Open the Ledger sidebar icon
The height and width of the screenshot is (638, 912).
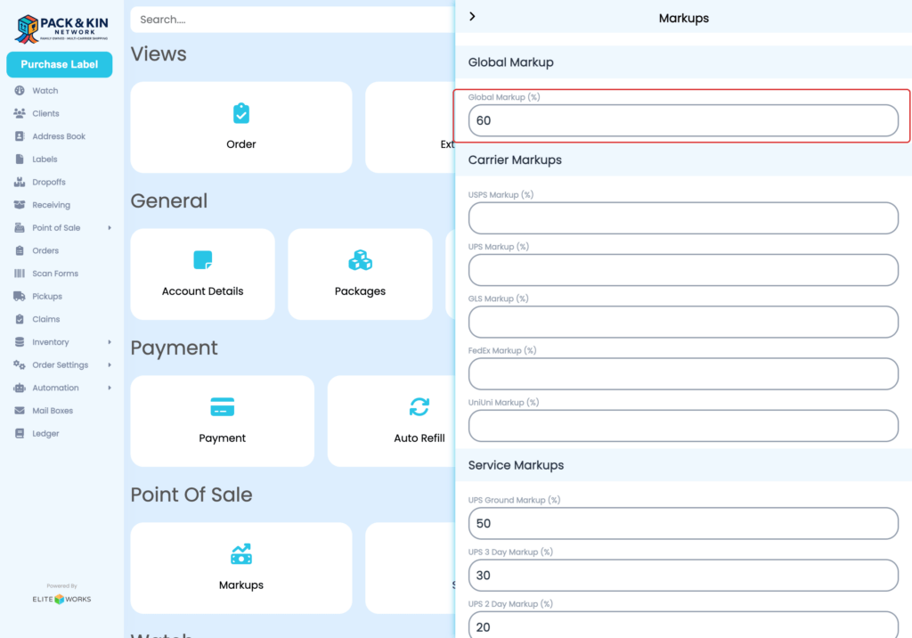[x=20, y=433]
